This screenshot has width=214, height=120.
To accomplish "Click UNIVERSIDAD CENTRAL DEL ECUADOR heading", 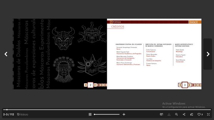I will coord(129,44).
